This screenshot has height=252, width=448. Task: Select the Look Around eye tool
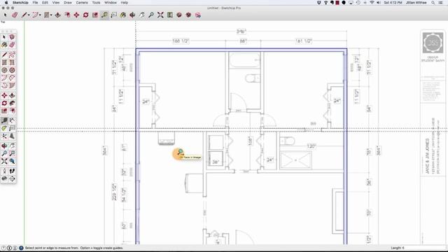4,179
